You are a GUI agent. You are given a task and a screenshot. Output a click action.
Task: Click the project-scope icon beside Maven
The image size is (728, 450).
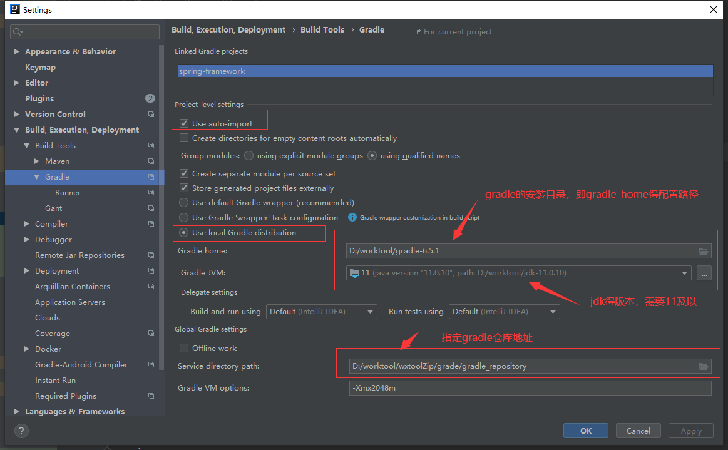(151, 161)
